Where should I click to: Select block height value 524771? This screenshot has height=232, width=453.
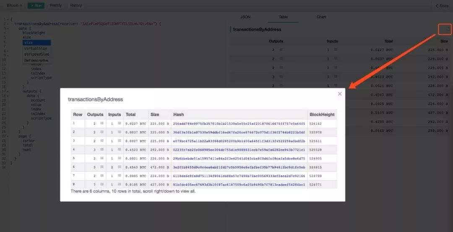pos(315,184)
